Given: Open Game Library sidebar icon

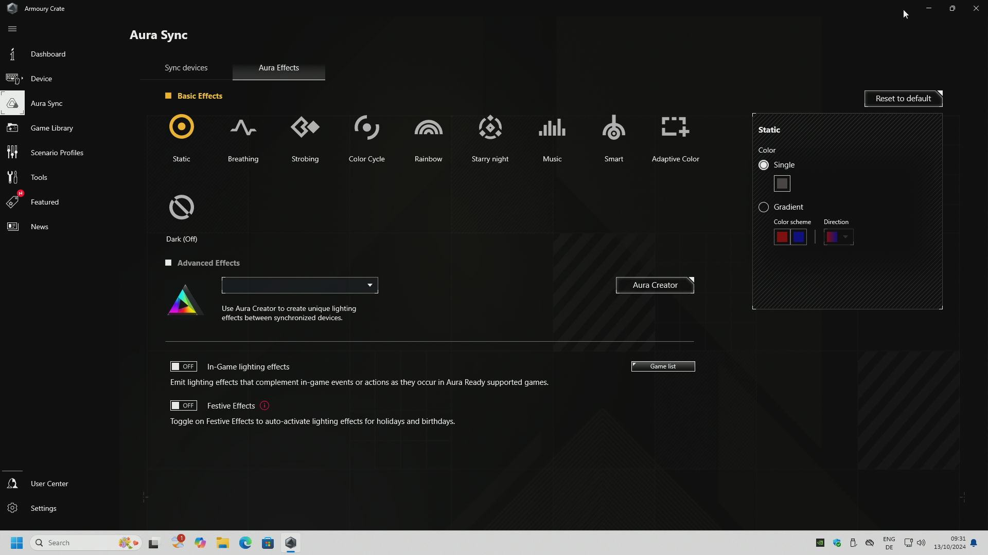Looking at the screenshot, I should pos(12,128).
